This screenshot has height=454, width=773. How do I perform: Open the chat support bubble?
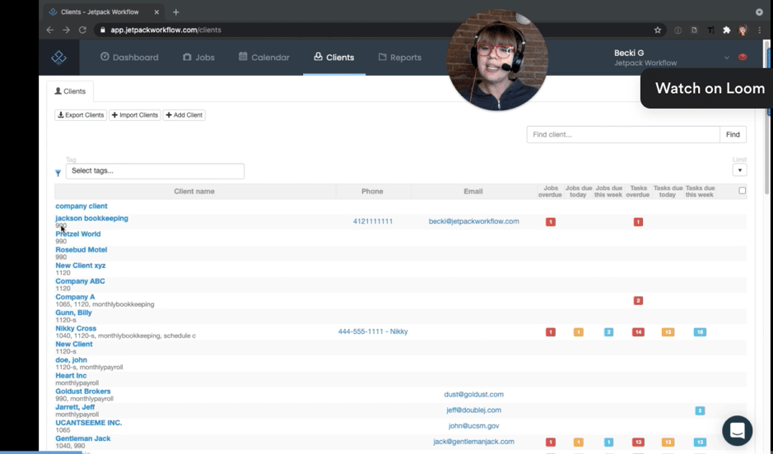point(738,431)
